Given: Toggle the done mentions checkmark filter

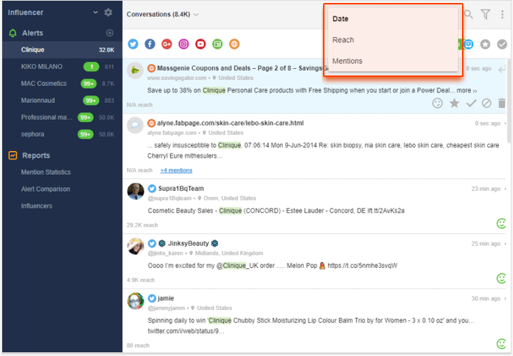Looking at the screenshot, I should (x=502, y=44).
